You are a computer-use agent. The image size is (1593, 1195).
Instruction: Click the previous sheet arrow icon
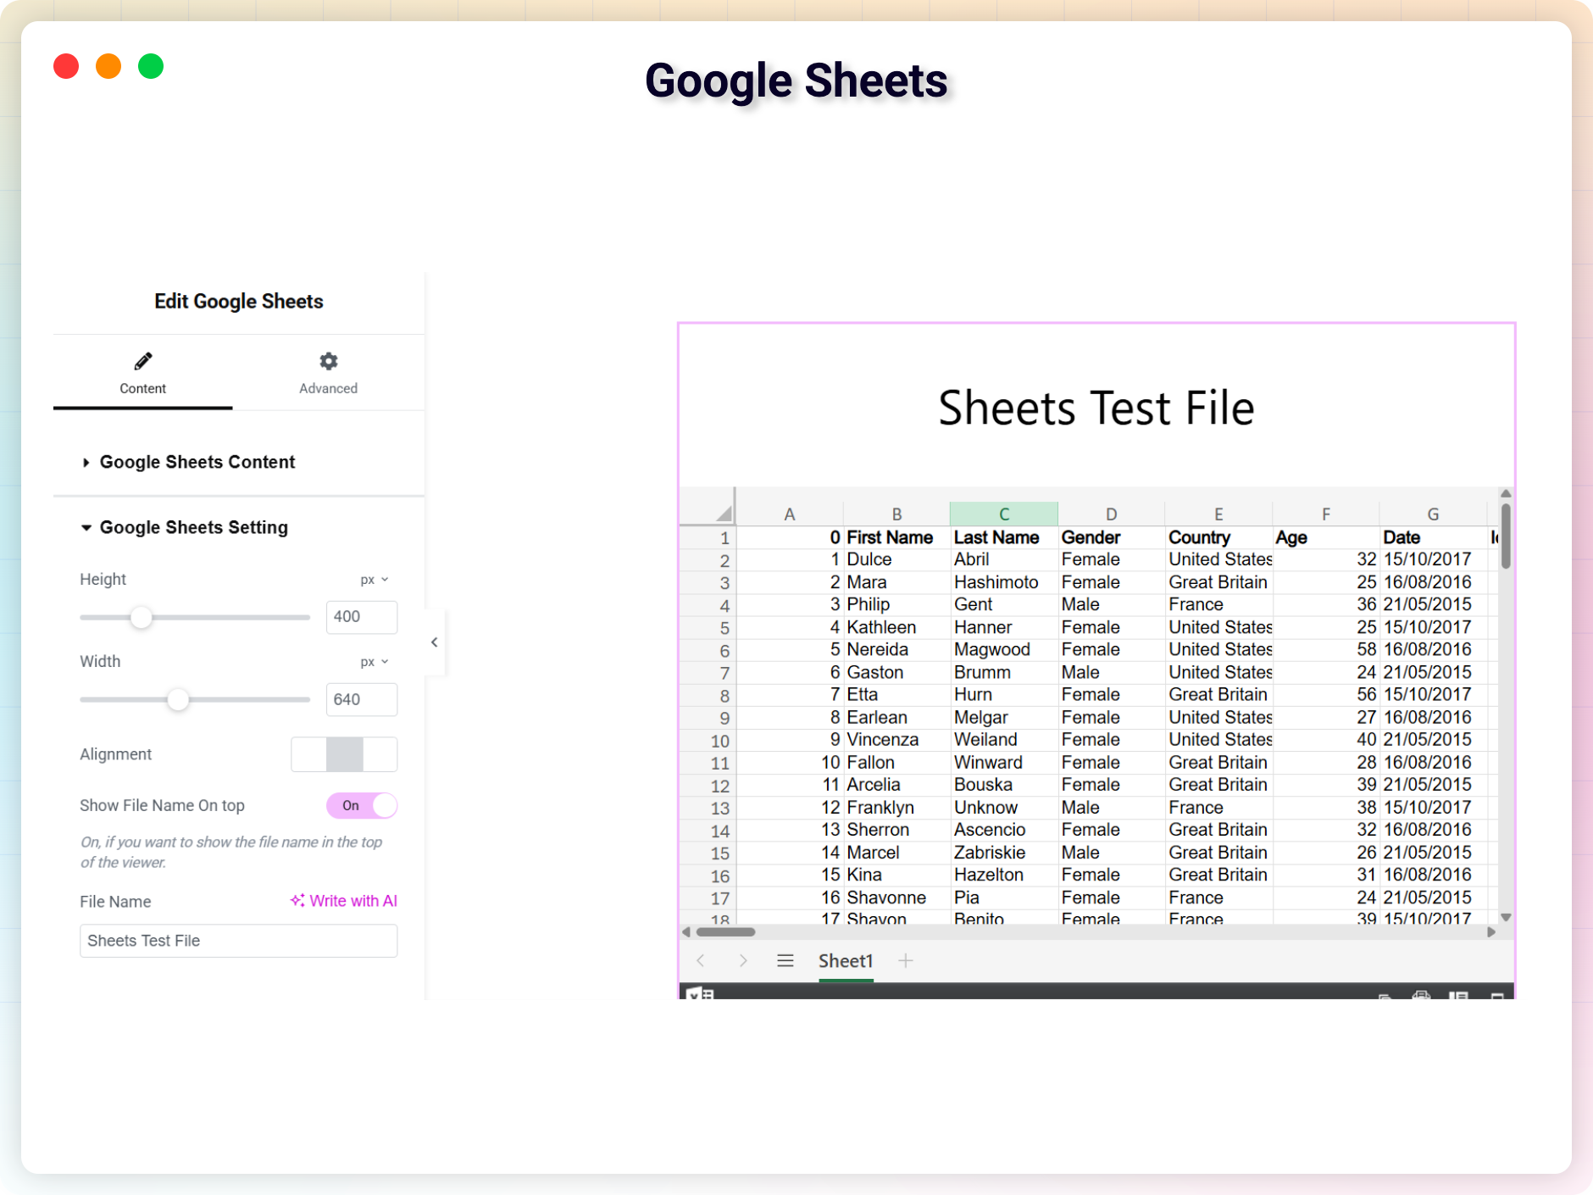point(701,960)
